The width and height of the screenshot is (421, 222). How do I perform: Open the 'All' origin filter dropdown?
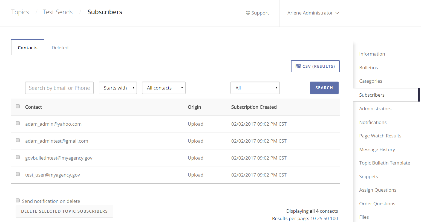pyautogui.click(x=255, y=88)
